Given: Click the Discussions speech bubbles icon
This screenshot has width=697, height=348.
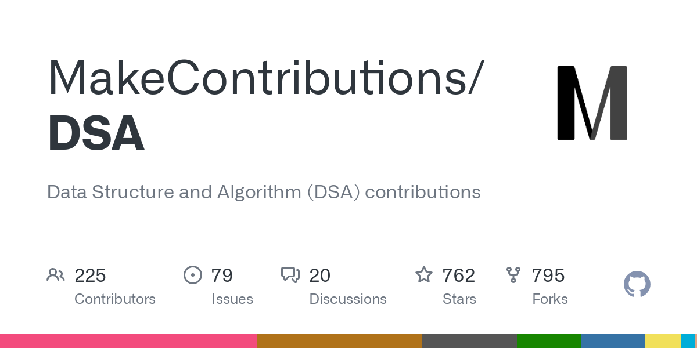Looking at the screenshot, I should 290,275.
